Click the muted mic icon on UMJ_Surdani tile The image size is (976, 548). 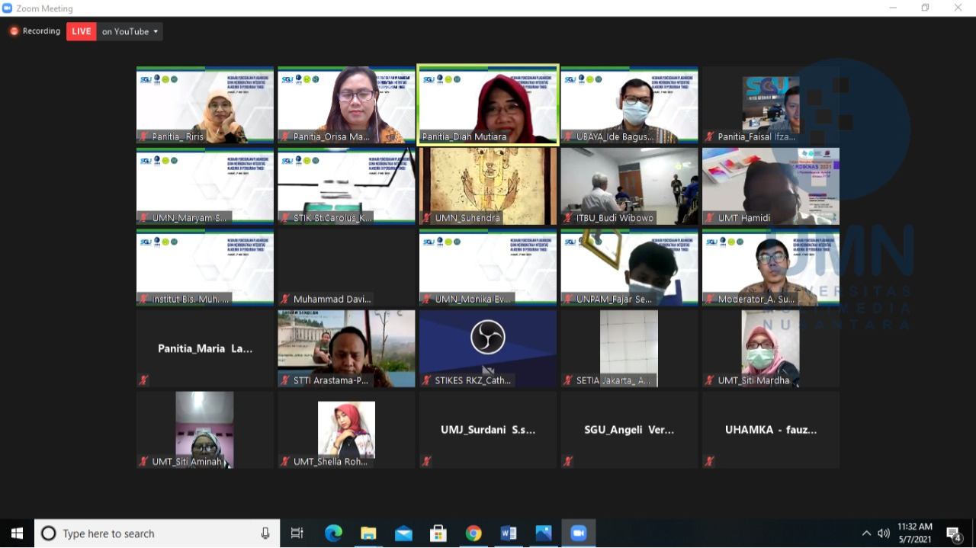click(x=426, y=461)
